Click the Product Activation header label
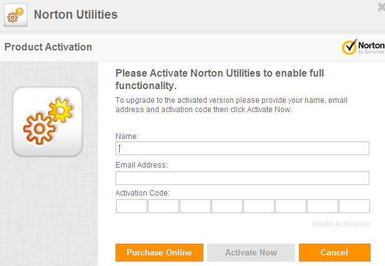385x266 pixels. (x=49, y=47)
